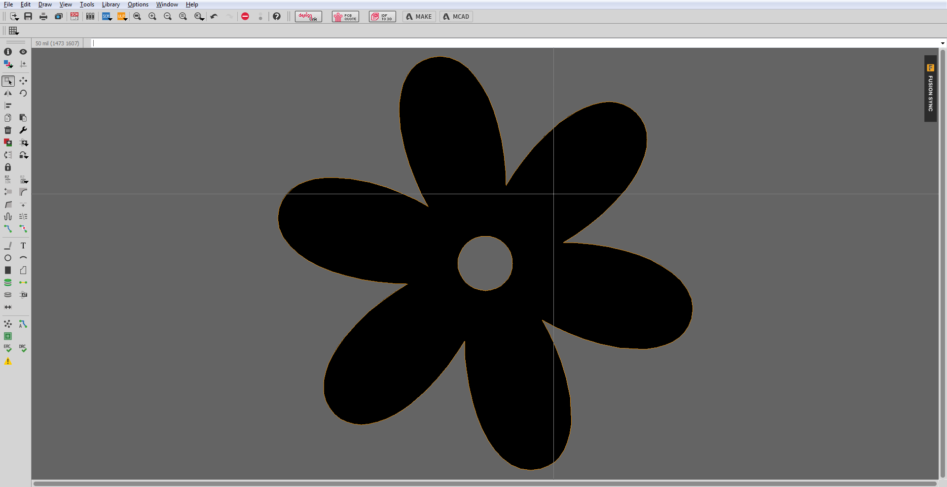Open the Options menu
The width and height of the screenshot is (947, 487).
(138, 4)
